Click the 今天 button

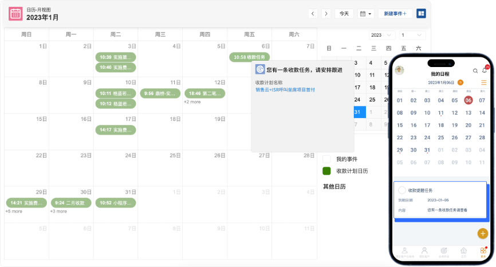point(344,13)
